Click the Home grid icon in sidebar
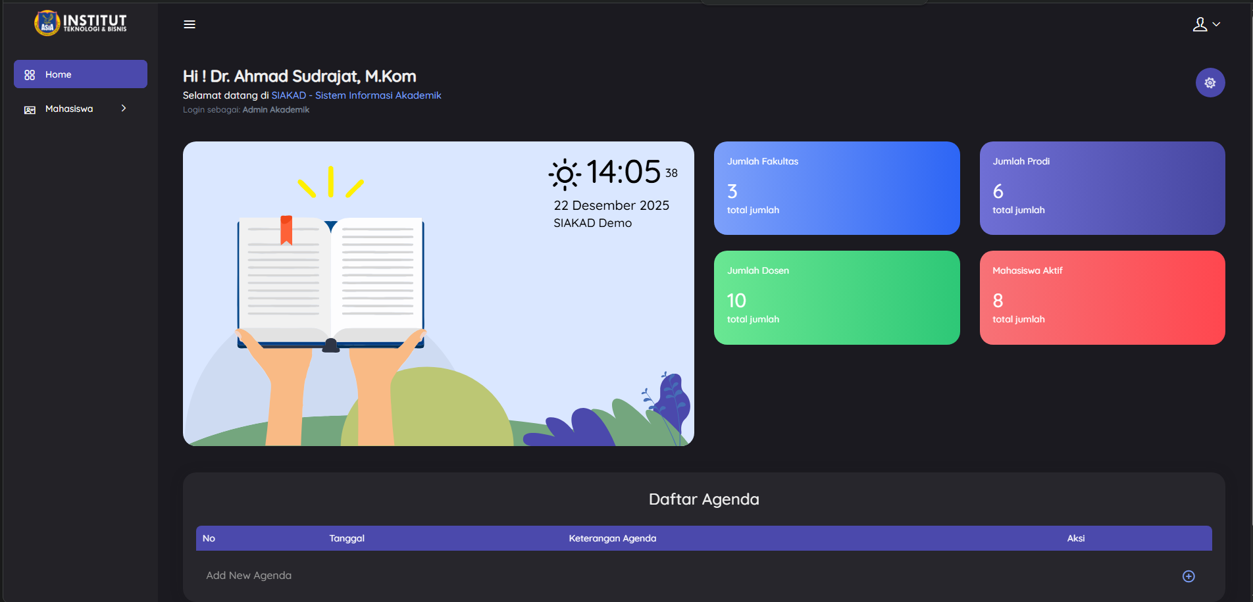Viewport: 1253px width, 602px height. click(x=30, y=75)
